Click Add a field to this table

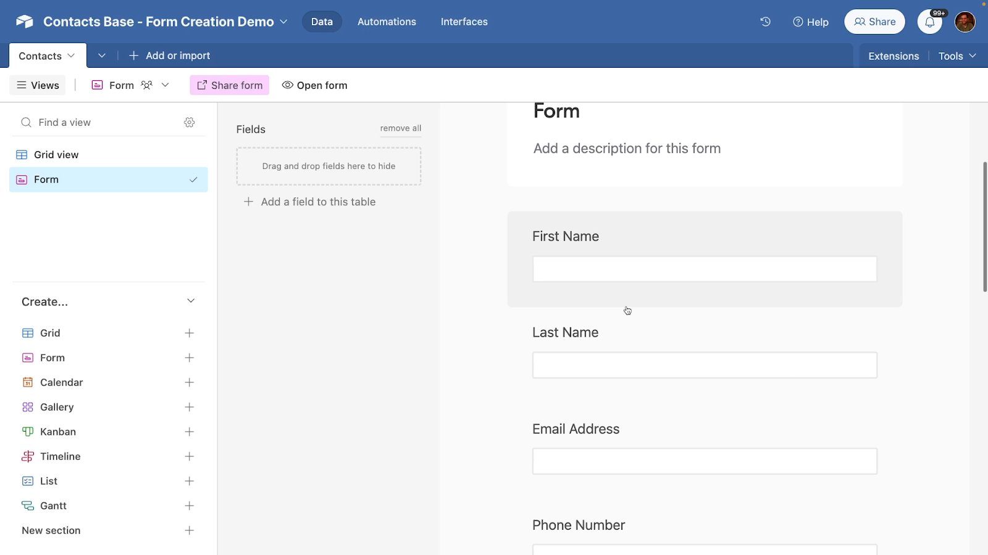(x=309, y=202)
